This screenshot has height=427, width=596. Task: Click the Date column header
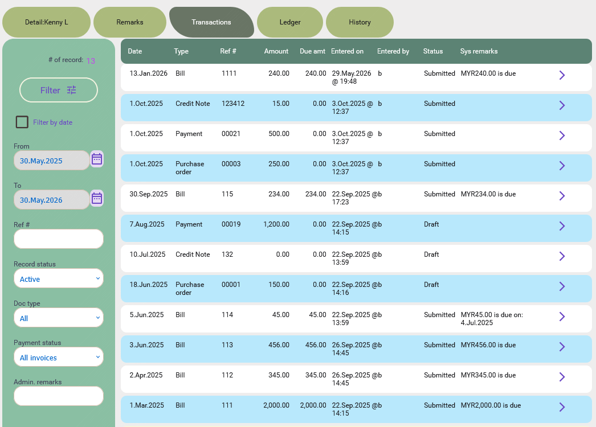(x=135, y=51)
